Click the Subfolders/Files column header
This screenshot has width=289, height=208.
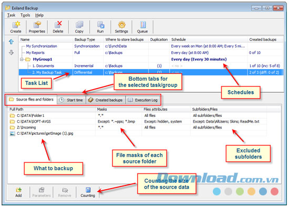229,110
